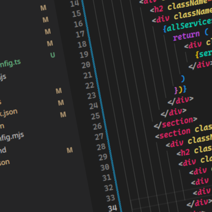
Task: Click line number 32 in the gutter
Action: [x=109, y=188]
